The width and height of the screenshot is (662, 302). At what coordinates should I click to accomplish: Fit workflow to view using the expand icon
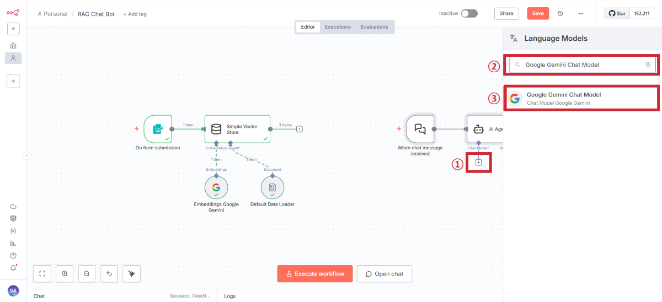(x=42, y=273)
